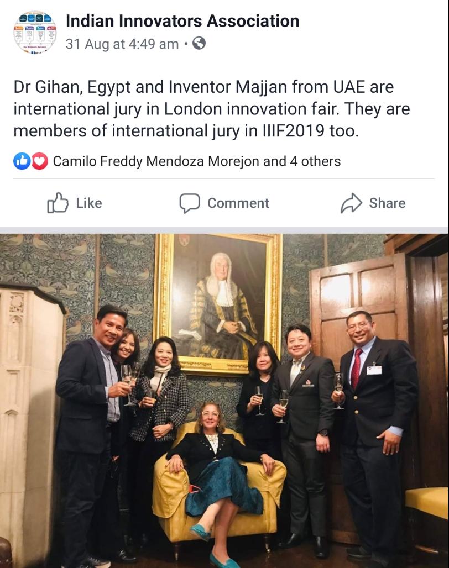Open the Indian Innovators Association profile picture
The image size is (449, 568).
tap(35, 32)
